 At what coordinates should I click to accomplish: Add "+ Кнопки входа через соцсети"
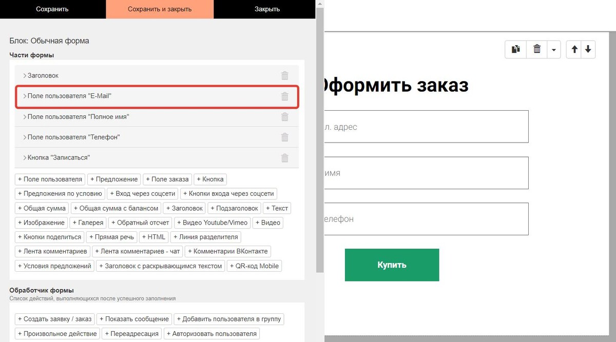tap(228, 194)
